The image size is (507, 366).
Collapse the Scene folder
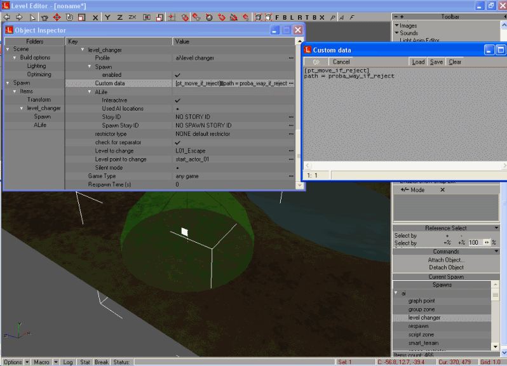coord(8,49)
